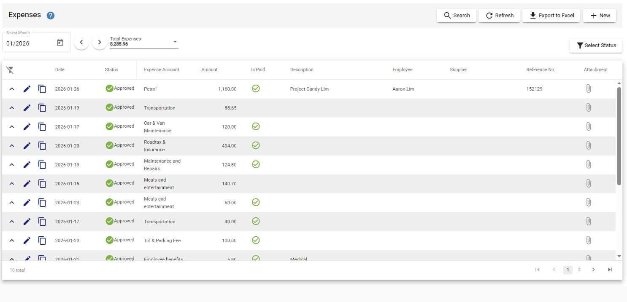Toggle Is Paid check for 60.00 Meals row

[x=256, y=202]
